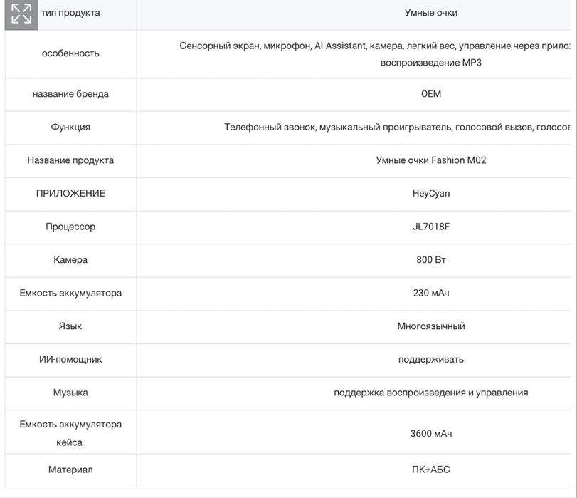This screenshot has height=498, width=577.
Task: Select the "особенность" row label
Action: click(x=70, y=53)
